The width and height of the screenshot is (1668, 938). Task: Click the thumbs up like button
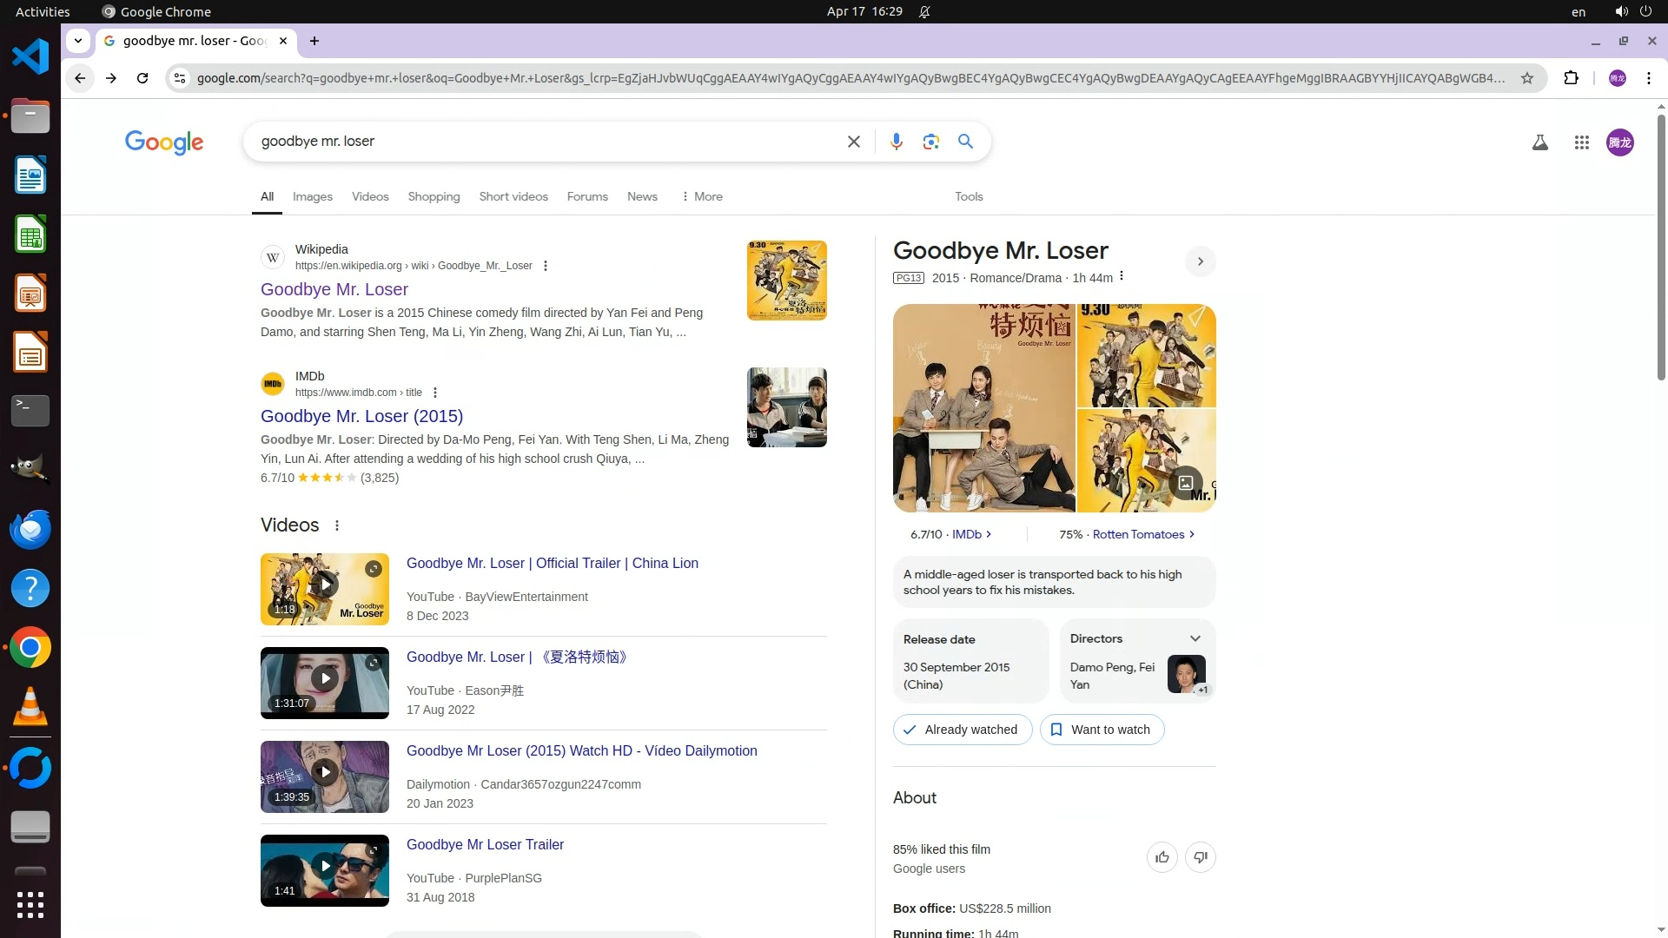tap(1162, 857)
